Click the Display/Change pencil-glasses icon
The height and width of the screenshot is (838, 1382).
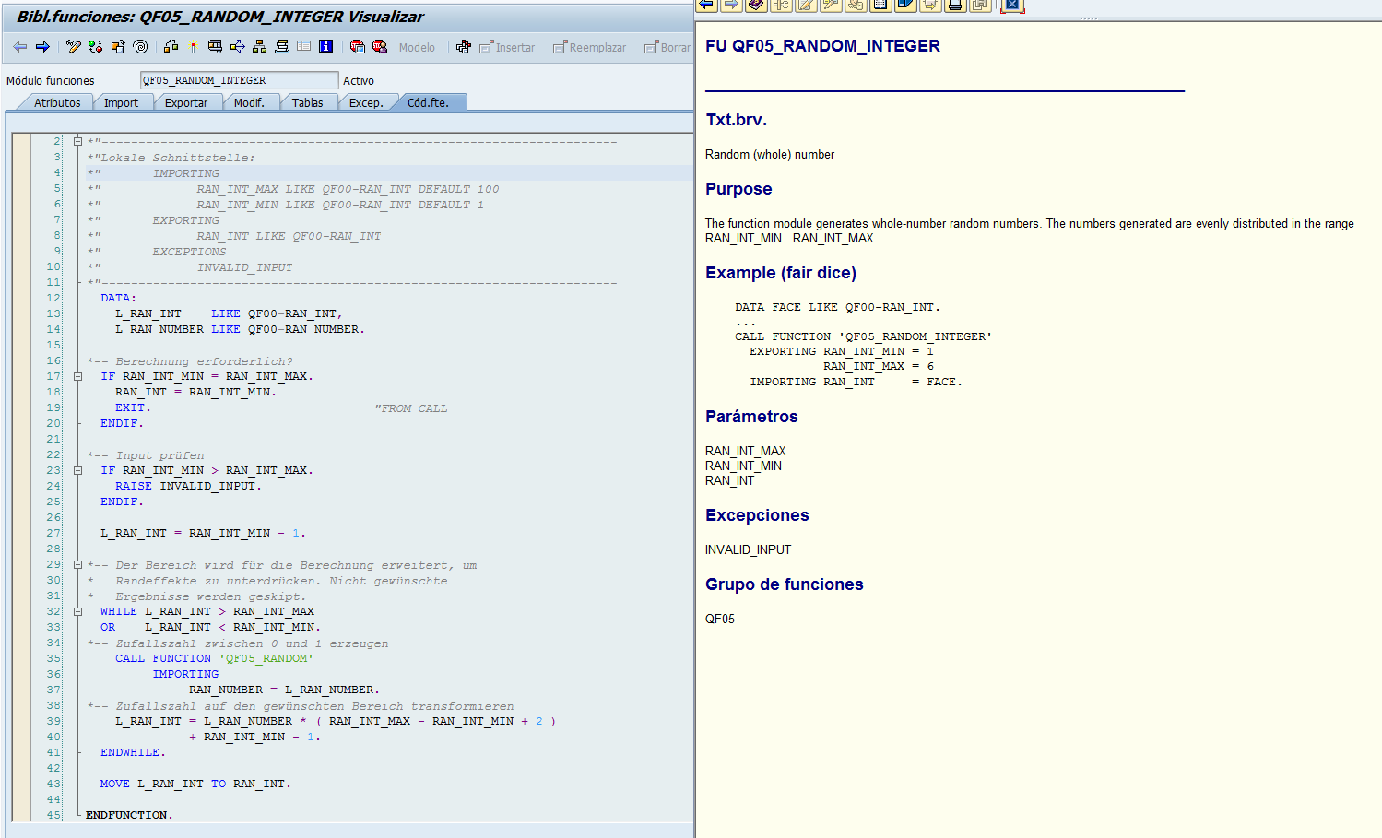pyautogui.click(x=74, y=47)
